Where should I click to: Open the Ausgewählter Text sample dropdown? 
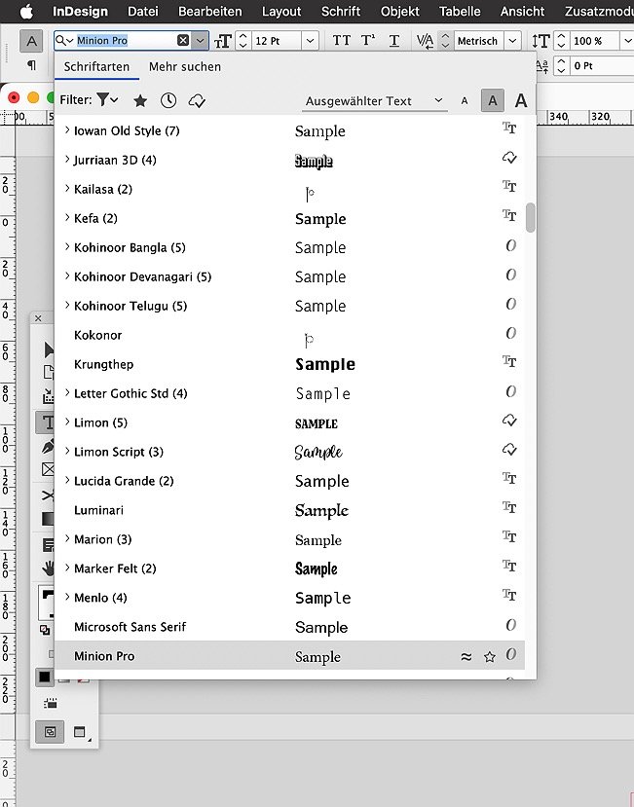[374, 101]
